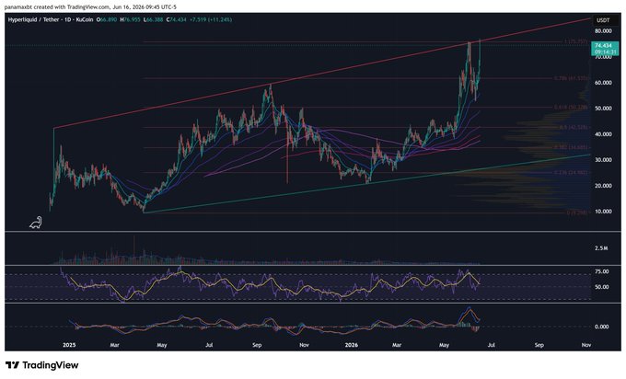
Task: Click the 60.000 price axis label
Action: (x=603, y=83)
